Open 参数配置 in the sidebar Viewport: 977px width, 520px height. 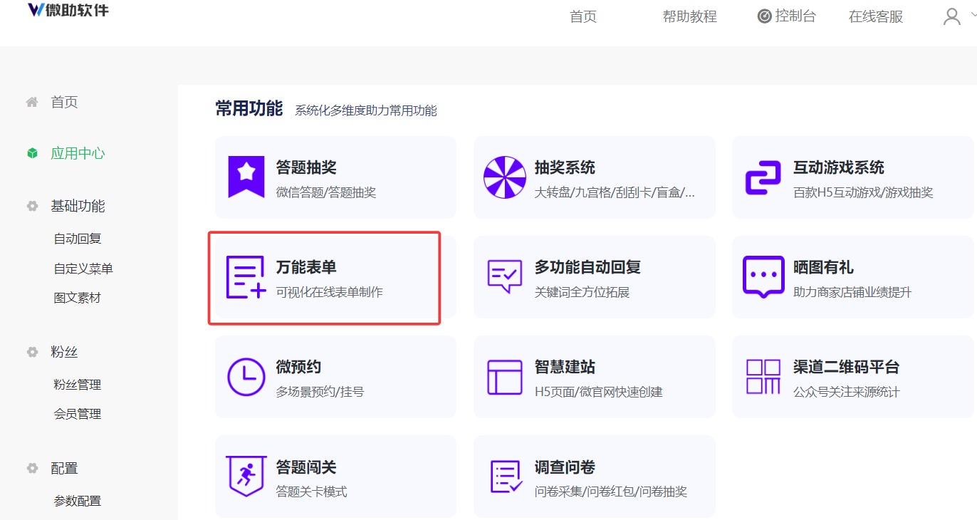[x=78, y=500]
